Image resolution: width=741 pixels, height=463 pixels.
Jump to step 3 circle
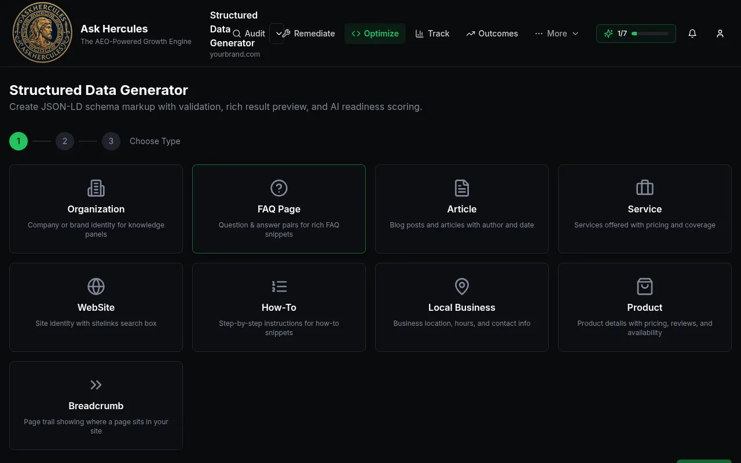(111, 141)
